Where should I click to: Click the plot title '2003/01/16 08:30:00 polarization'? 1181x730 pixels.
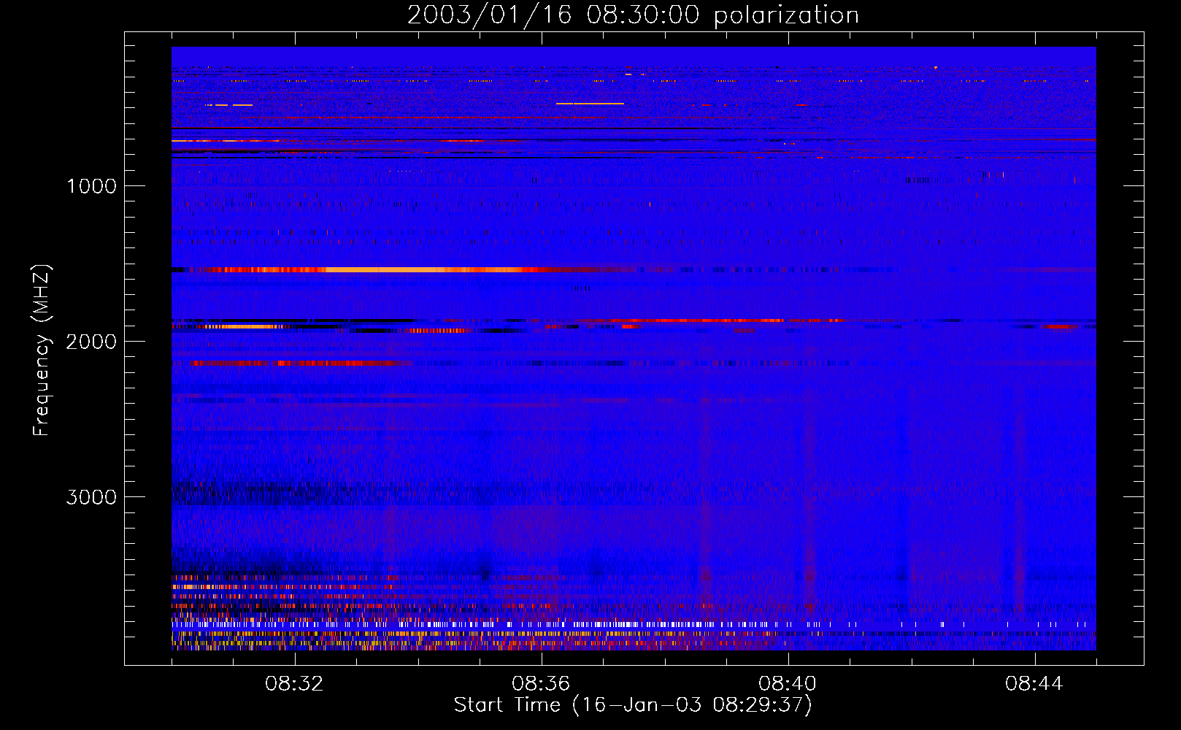click(633, 15)
